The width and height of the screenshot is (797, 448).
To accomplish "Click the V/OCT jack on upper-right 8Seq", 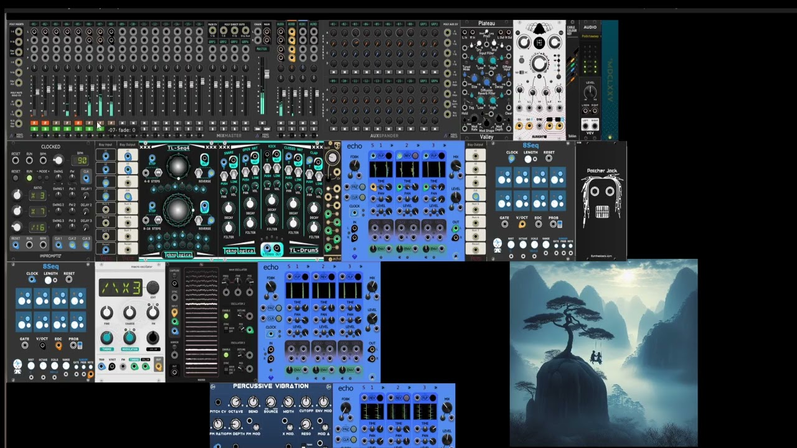I will click(522, 225).
